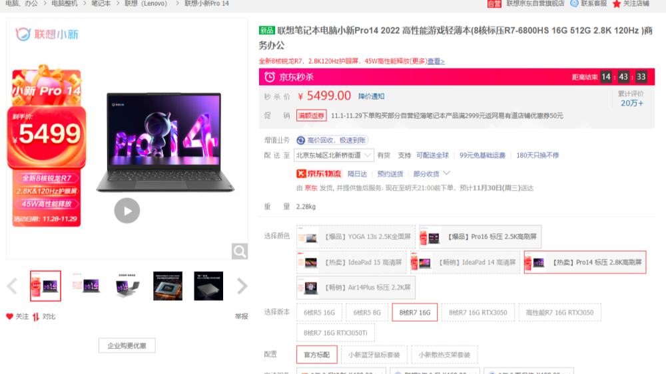Open the 查看> link in promo text
Image resolution: width=666 pixels, height=374 pixels.
click(436, 61)
